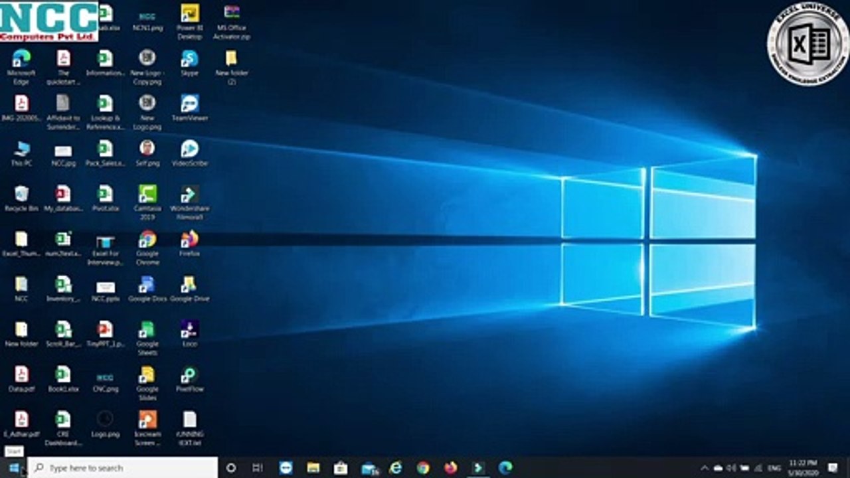Open the E_Adhar.pdf document
850x478 pixels.
point(21,424)
